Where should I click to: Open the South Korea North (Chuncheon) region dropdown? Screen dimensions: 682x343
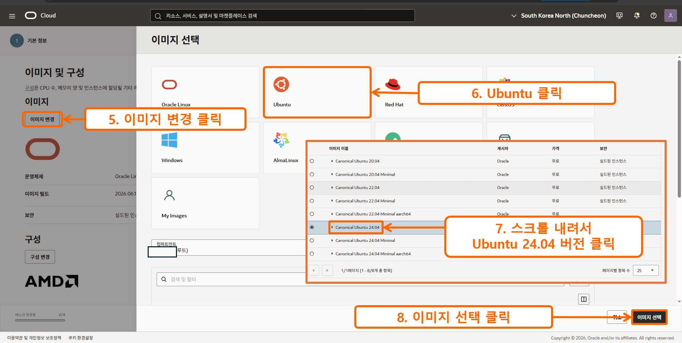[559, 16]
